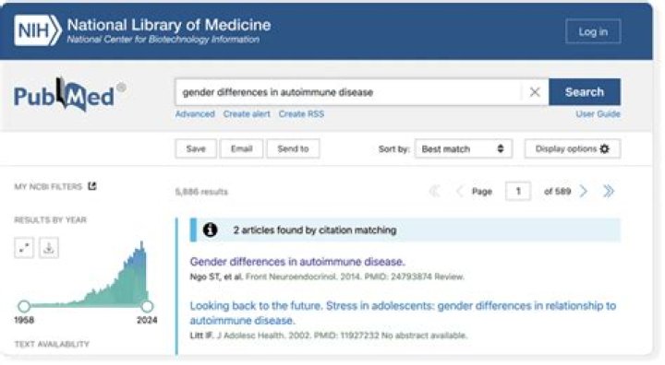Click the 5,886 results count text

point(201,192)
